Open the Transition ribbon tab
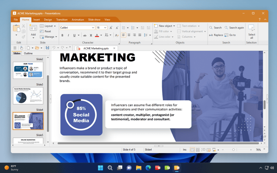The height and width of the screenshot is (173, 277). click(62, 20)
